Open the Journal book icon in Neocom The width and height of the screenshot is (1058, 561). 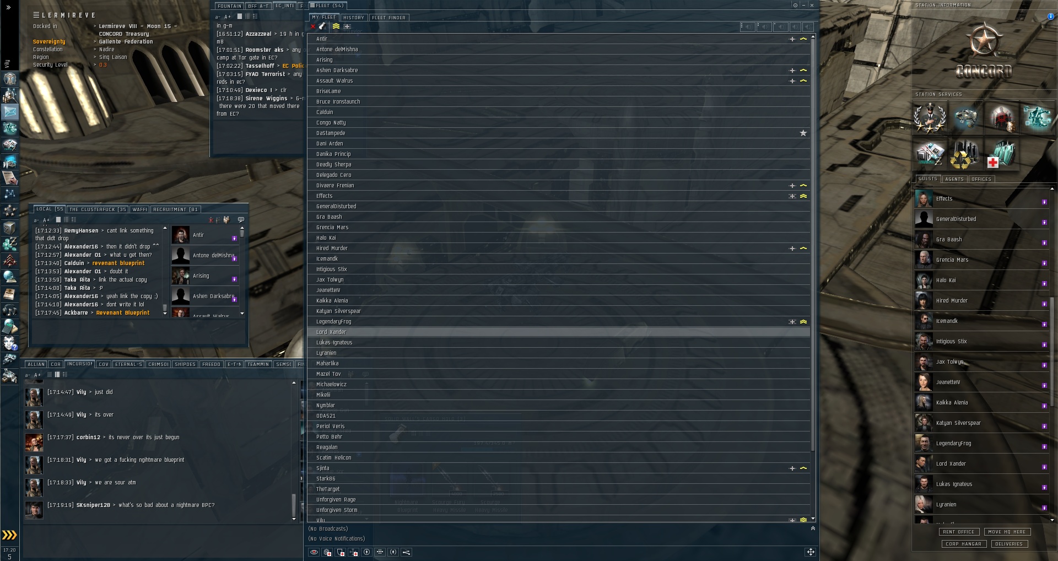pos(9,293)
